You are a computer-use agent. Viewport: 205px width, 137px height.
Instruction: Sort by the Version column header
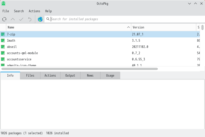(163, 27)
